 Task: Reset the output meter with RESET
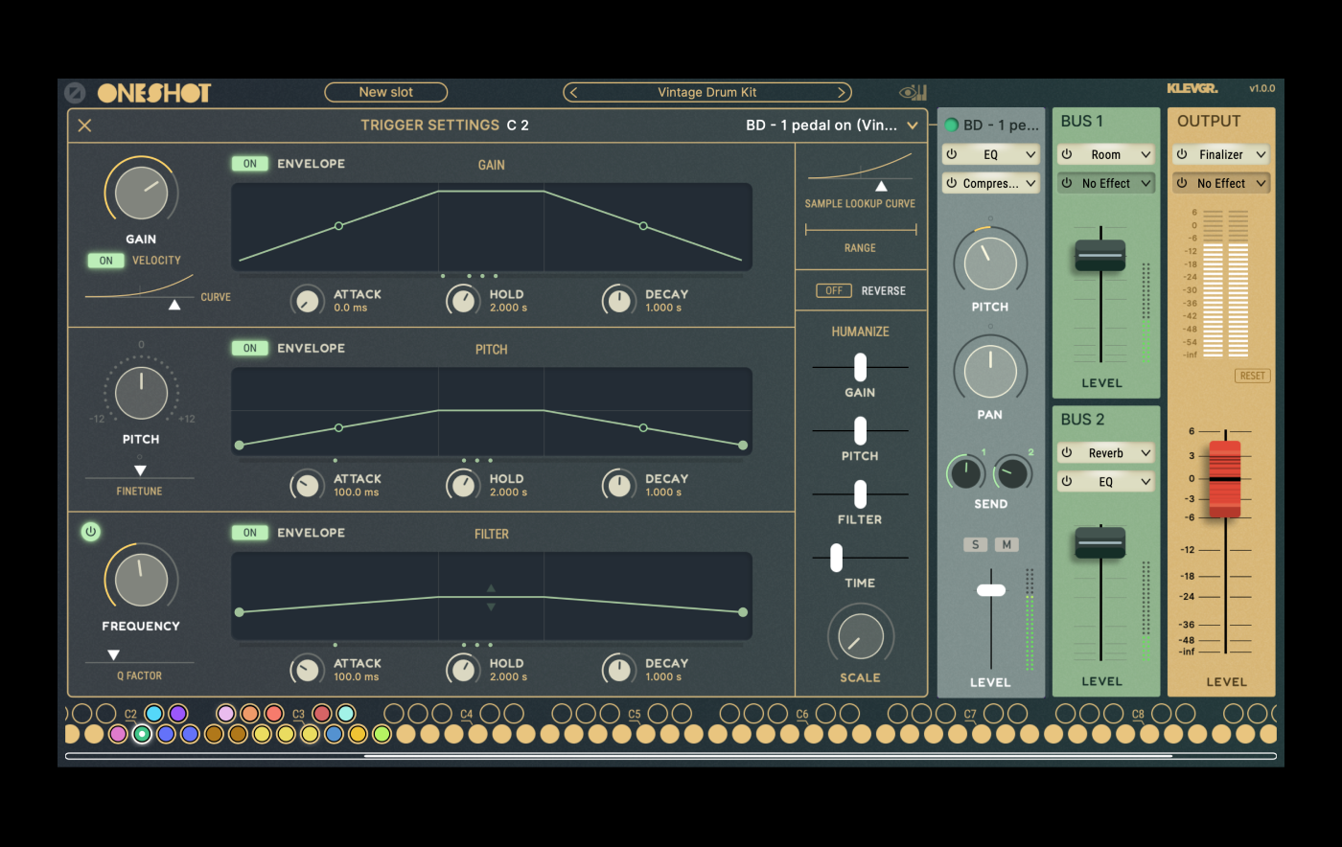1252,376
